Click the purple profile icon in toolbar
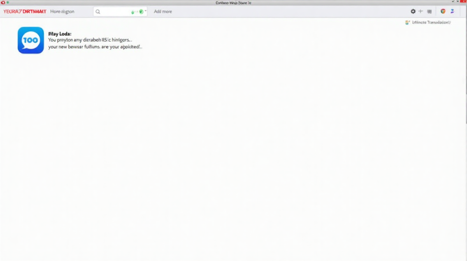467x261 pixels. [x=453, y=12]
